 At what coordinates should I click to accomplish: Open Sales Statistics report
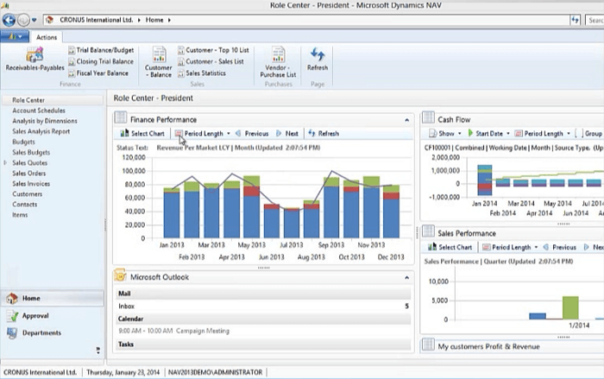(x=201, y=73)
